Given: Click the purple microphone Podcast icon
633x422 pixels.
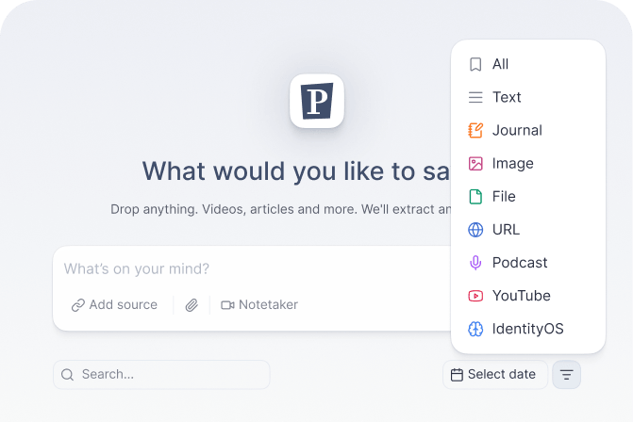Looking at the screenshot, I should point(475,263).
